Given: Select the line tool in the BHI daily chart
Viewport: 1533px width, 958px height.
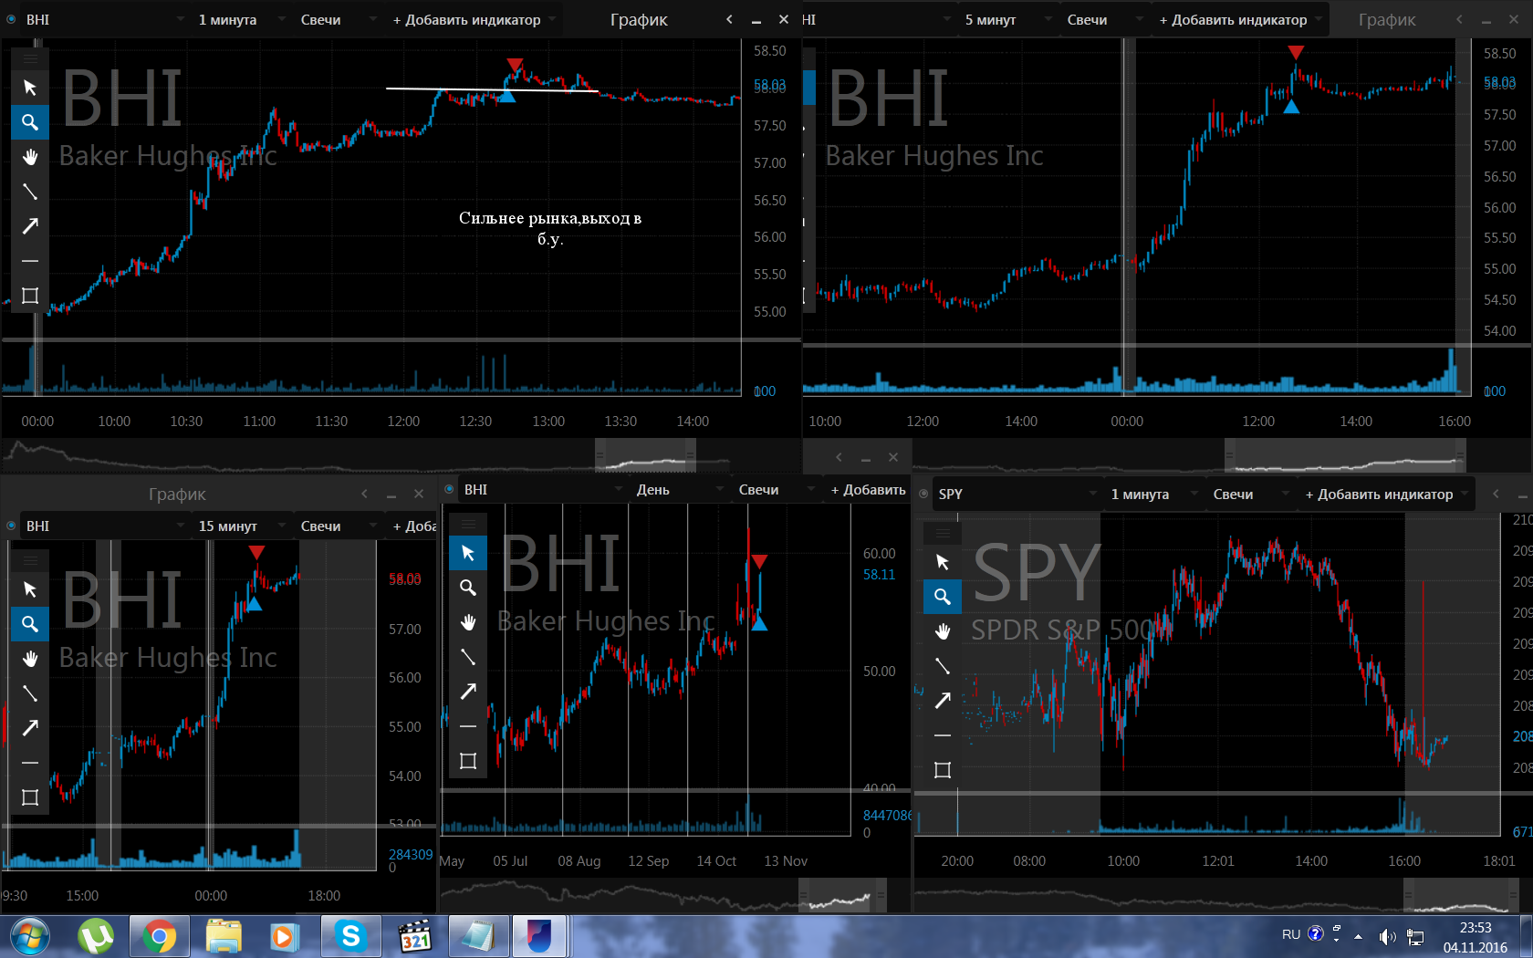Looking at the screenshot, I should (468, 657).
